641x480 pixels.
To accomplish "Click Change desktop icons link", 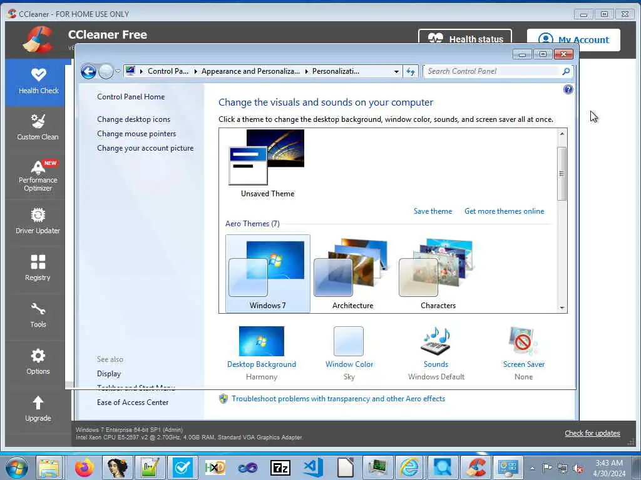I will click(134, 119).
